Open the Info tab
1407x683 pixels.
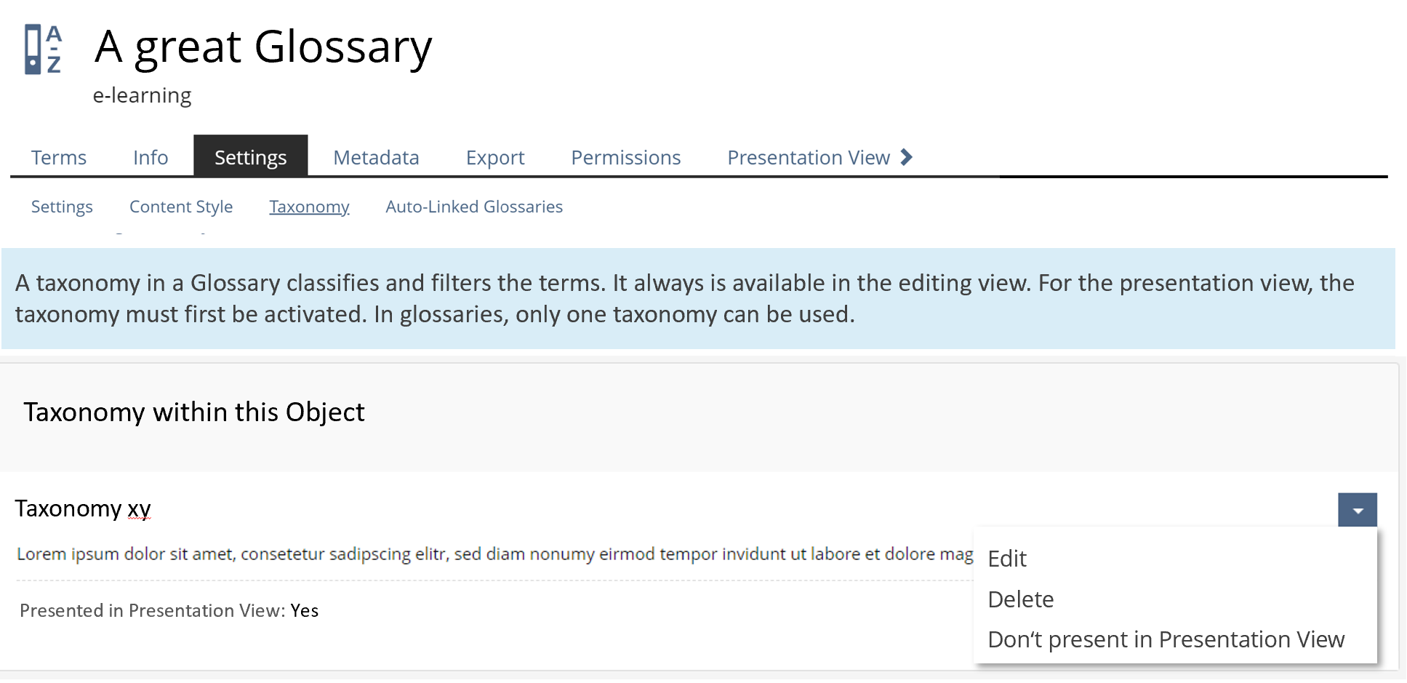click(151, 157)
